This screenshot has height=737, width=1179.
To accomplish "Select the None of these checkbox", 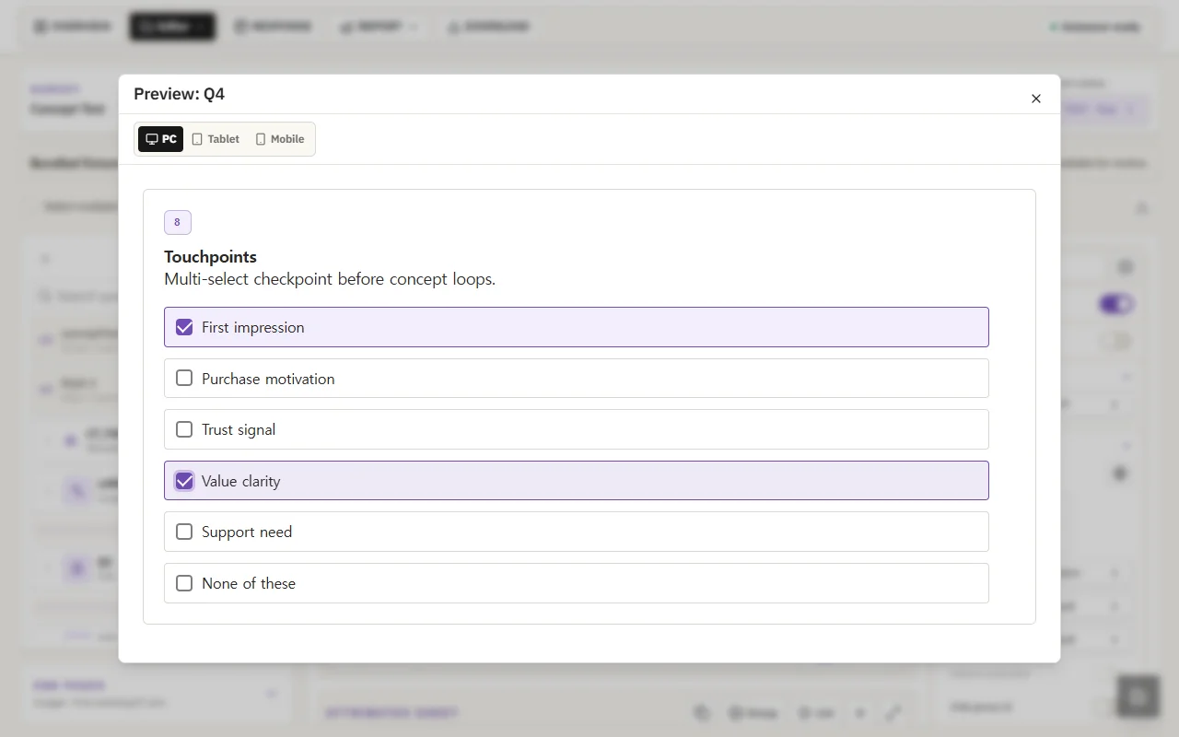I will [x=184, y=583].
